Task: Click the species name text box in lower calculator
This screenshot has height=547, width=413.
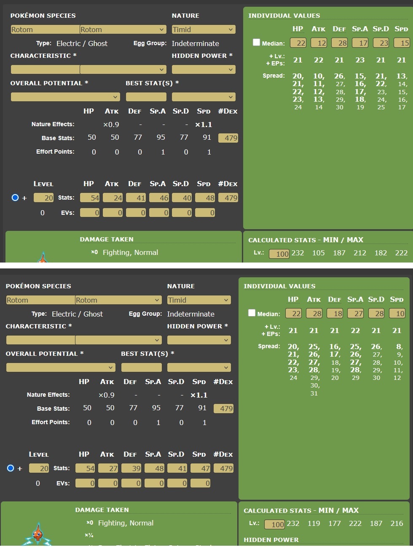Action: (x=40, y=300)
